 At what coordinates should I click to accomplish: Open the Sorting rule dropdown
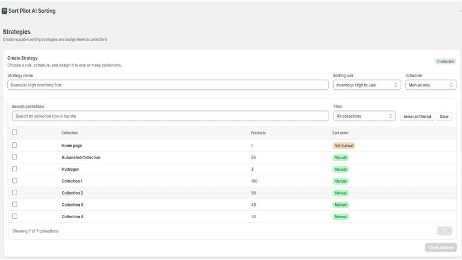click(x=367, y=85)
